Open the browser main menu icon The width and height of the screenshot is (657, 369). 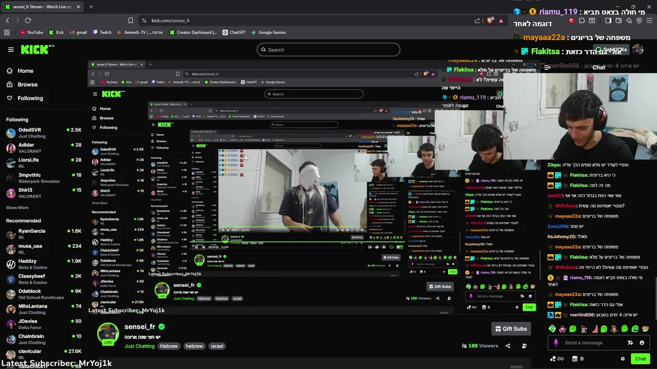pyautogui.click(x=650, y=20)
